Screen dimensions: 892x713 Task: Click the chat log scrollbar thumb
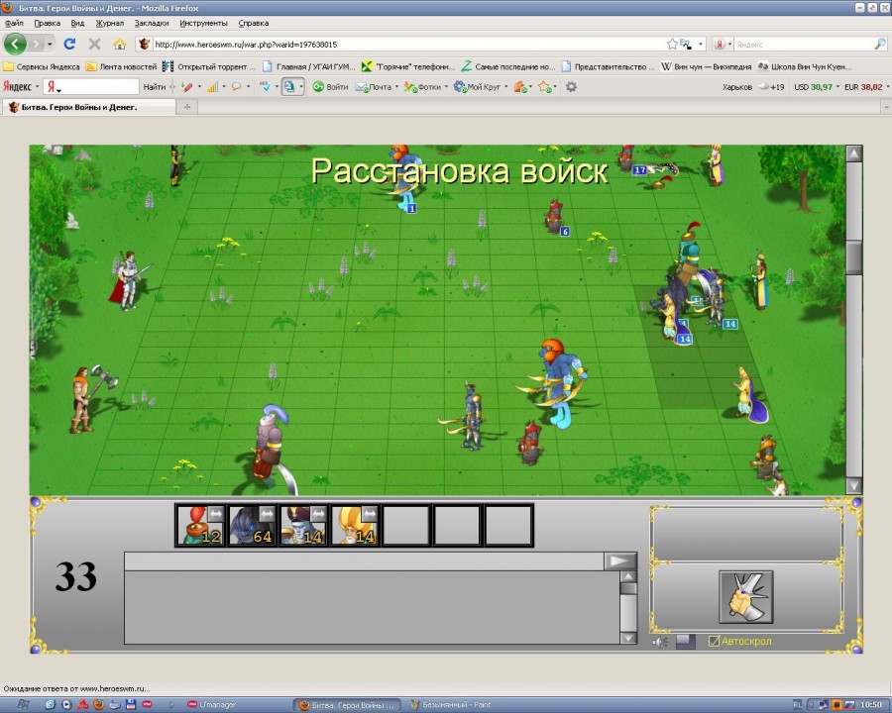coord(628,587)
